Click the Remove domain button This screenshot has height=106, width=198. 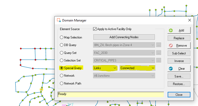click(x=179, y=46)
